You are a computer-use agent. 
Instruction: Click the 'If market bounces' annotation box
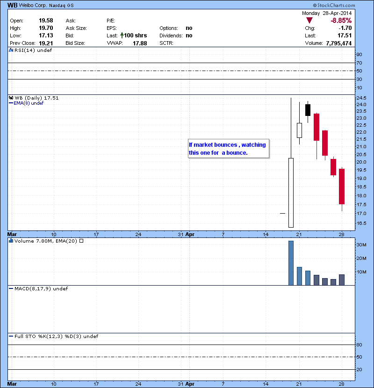pyautogui.click(x=229, y=149)
